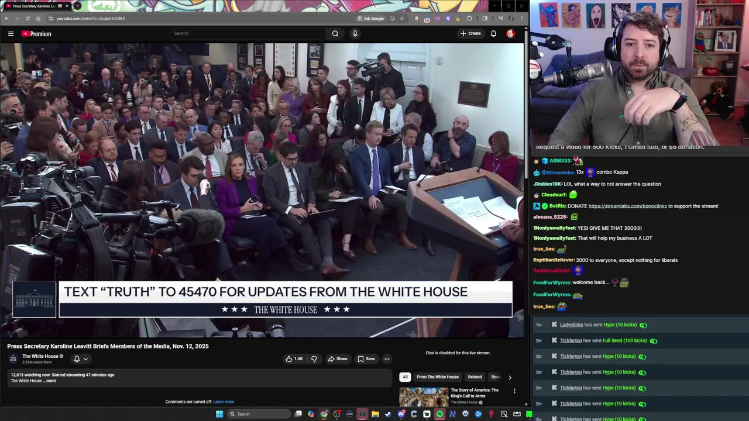This screenshot has width=749, height=421.
Task: Click the Press Secretary video title text
Action: click(108, 346)
